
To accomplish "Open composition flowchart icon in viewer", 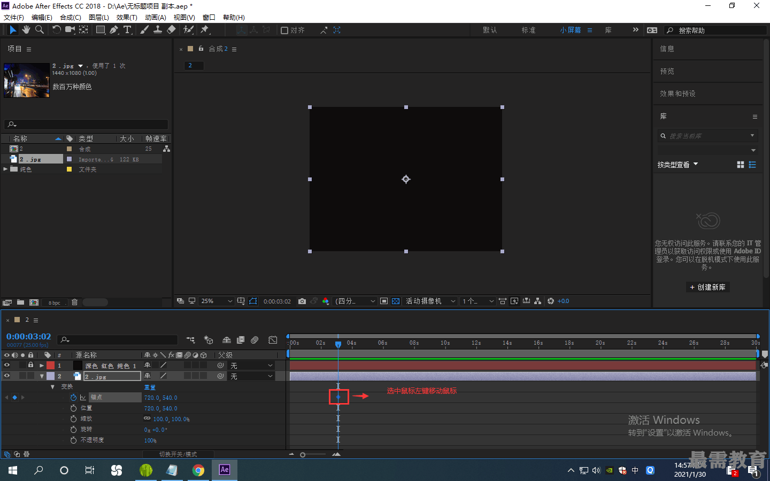I will 538,301.
